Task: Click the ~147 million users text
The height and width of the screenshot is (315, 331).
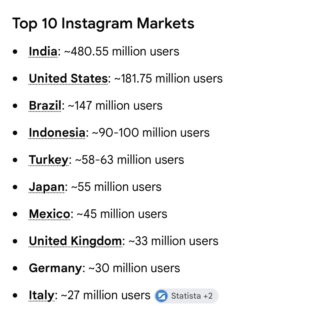Action: 115,106
